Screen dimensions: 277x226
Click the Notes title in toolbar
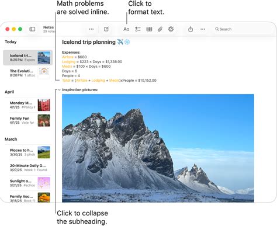click(x=49, y=27)
